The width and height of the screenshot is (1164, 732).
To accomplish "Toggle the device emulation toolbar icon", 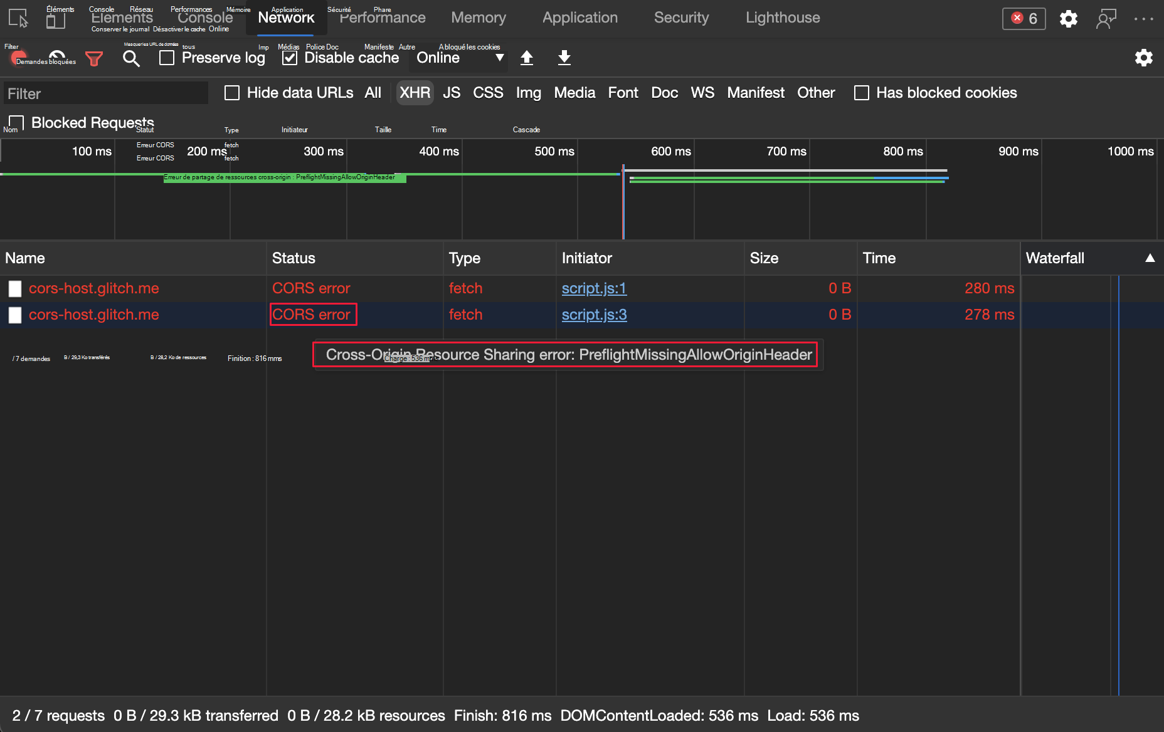I will click(x=56, y=20).
